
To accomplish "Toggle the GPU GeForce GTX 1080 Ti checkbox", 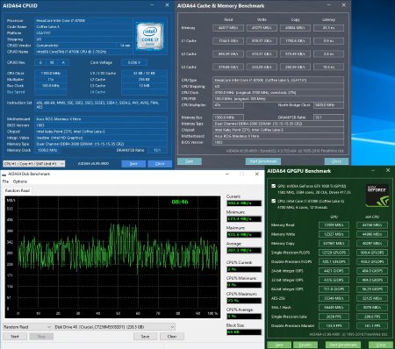I will [x=273, y=186].
